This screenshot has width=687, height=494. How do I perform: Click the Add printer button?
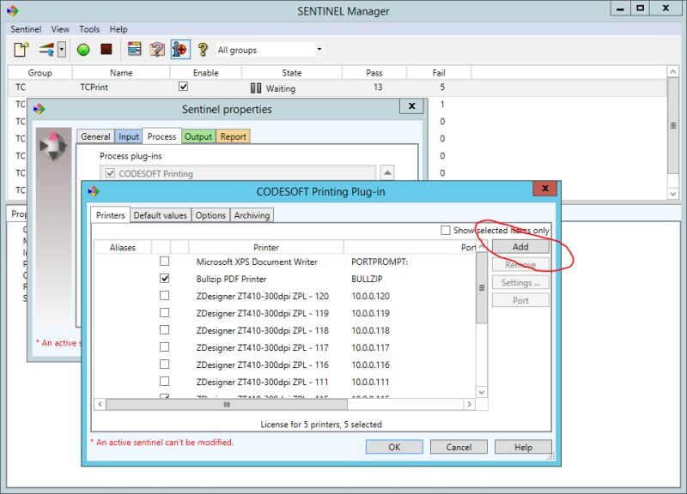coord(520,247)
